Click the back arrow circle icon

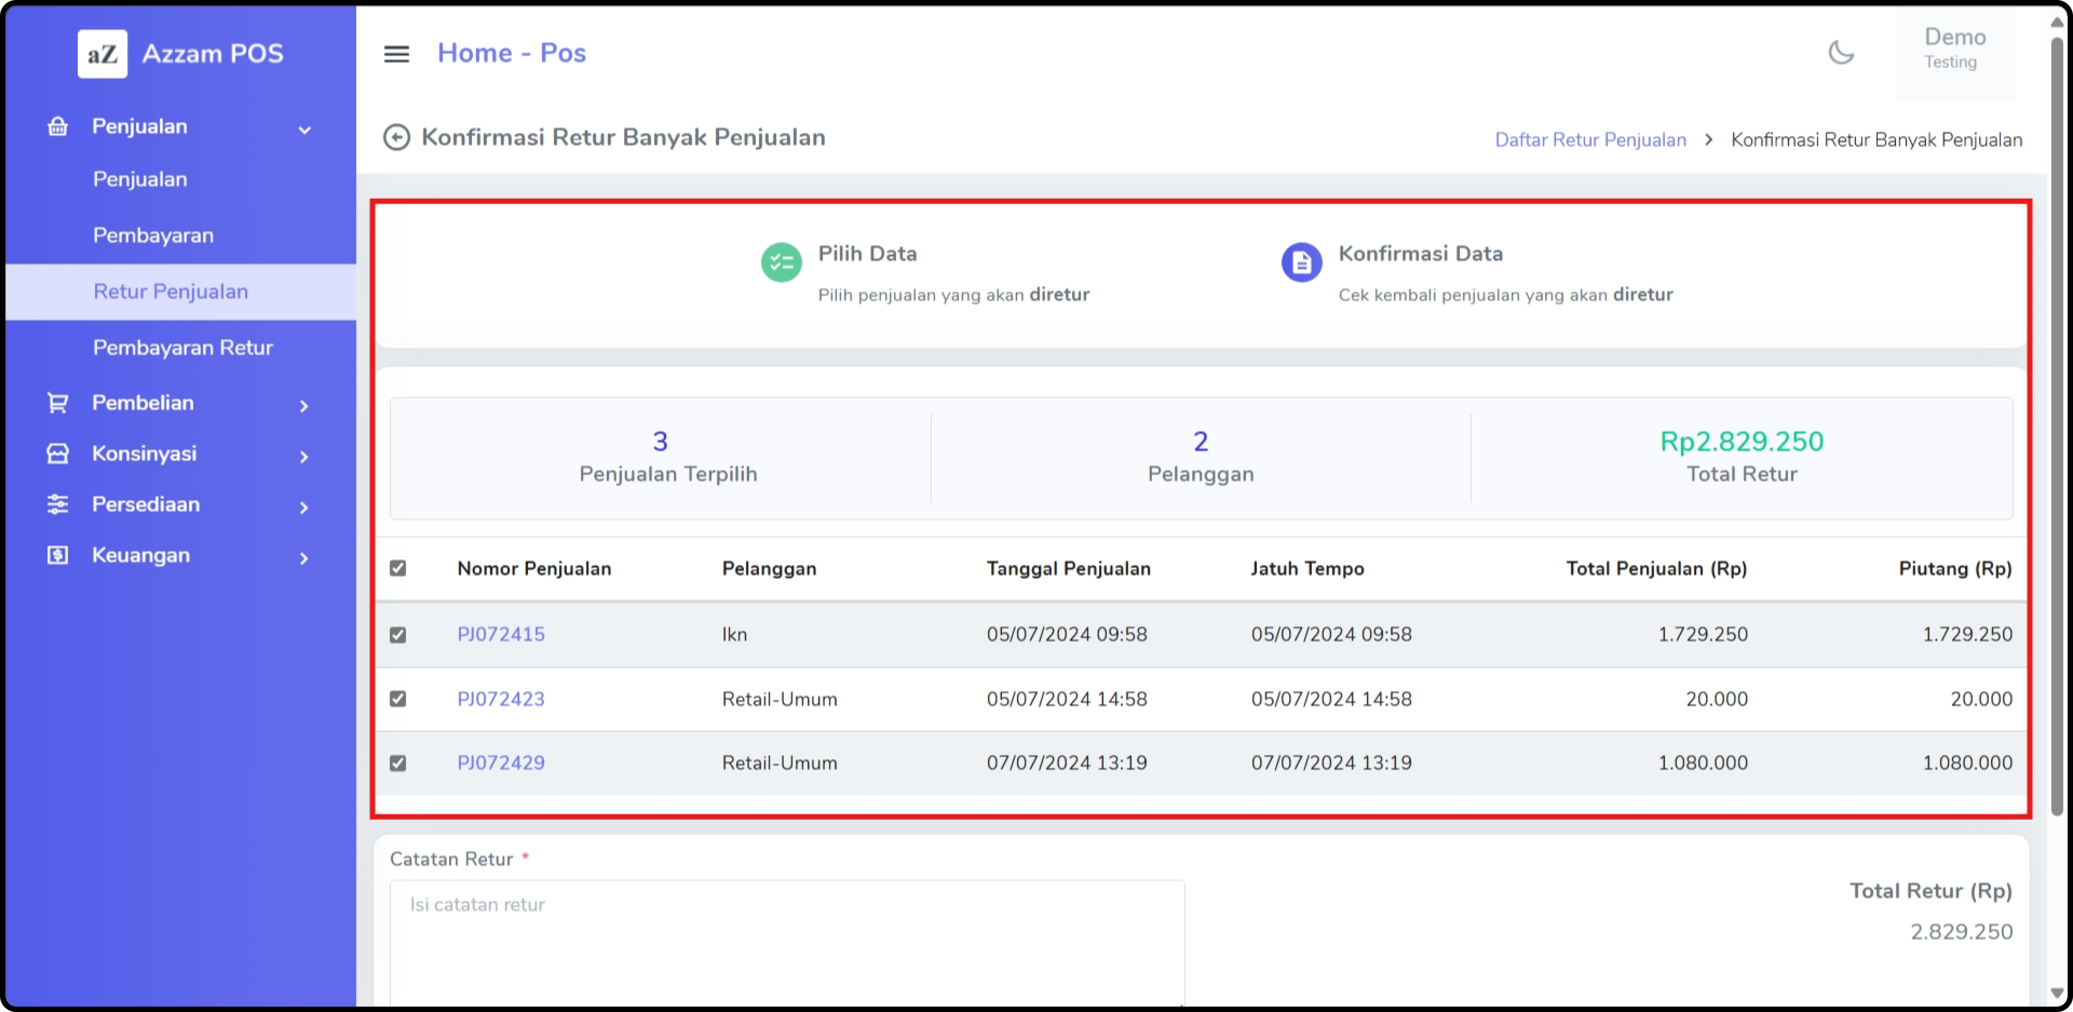[396, 138]
